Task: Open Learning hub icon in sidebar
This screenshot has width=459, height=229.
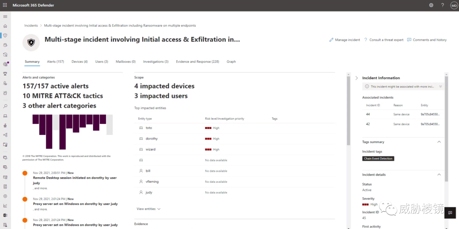Action: pos(5,83)
